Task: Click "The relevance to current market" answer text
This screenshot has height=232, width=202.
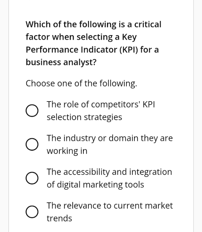Action: [x=110, y=206]
